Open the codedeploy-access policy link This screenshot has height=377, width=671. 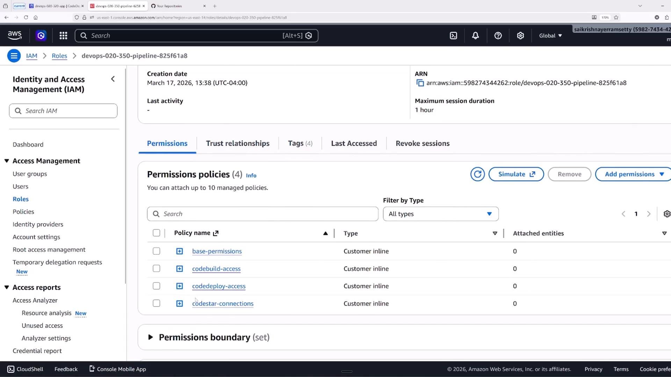[219, 286]
